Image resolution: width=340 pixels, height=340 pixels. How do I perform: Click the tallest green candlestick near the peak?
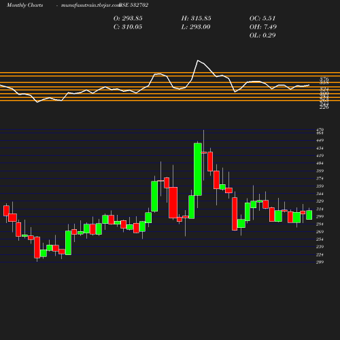198,169
